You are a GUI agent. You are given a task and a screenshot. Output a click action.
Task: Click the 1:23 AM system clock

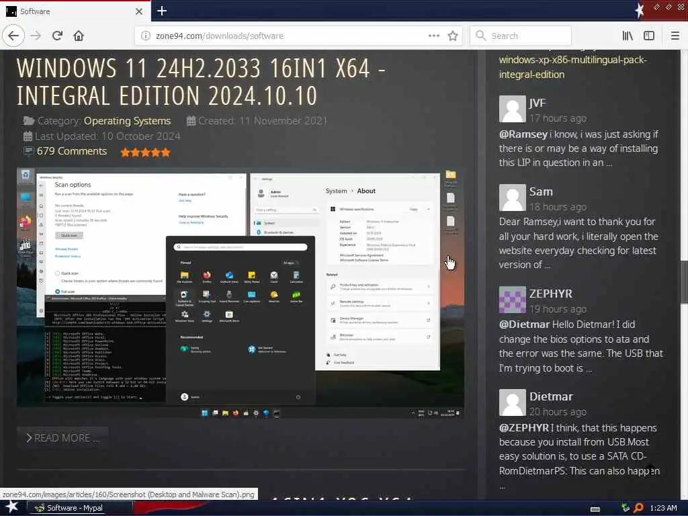tap(663, 508)
